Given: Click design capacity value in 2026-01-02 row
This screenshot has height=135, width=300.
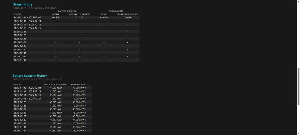Looking at the screenshot, I should 79,130.
